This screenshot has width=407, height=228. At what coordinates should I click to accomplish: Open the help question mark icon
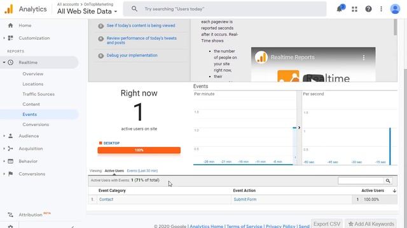pyautogui.click(x=368, y=9)
